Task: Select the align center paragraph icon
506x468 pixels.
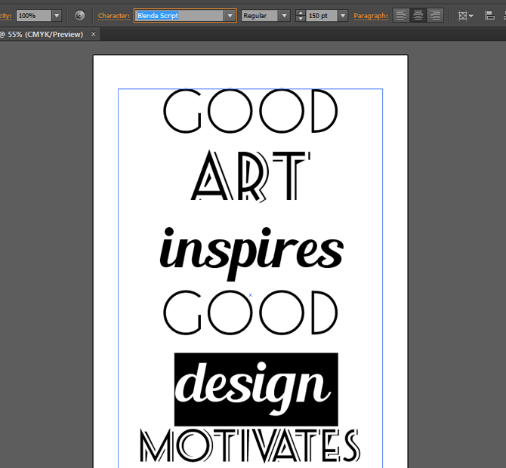Action: (x=418, y=15)
